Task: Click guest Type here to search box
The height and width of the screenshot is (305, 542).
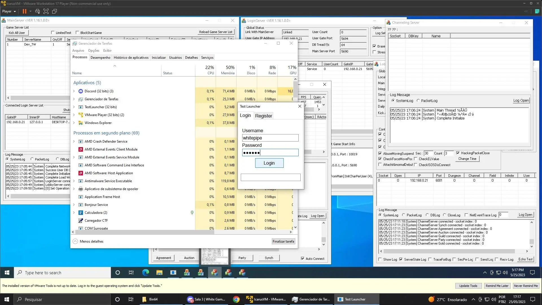Action: pos(62,273)
